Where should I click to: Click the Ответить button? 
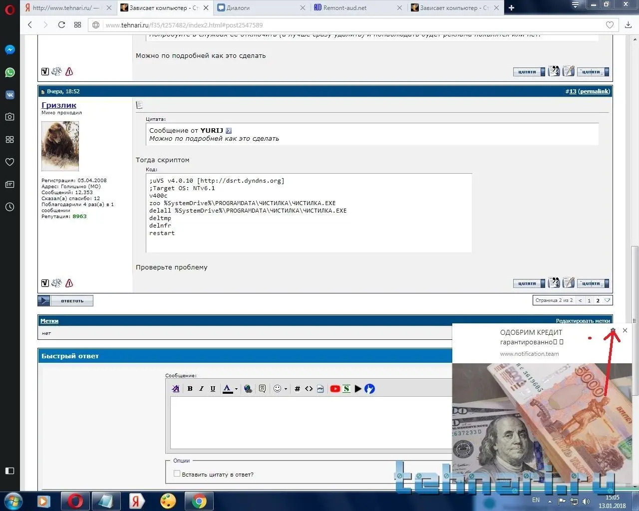click(65, 301)
